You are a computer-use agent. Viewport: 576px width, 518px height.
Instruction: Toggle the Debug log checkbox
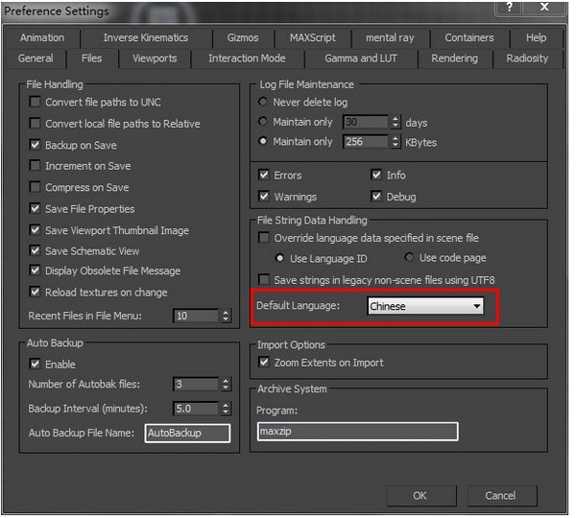[376, 196]
